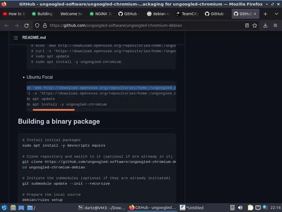Switch to dartz@VM3 terminal window

point(102,208)
